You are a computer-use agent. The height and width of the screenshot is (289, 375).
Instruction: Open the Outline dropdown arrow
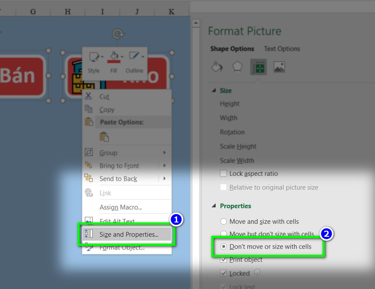pos(143,57)
